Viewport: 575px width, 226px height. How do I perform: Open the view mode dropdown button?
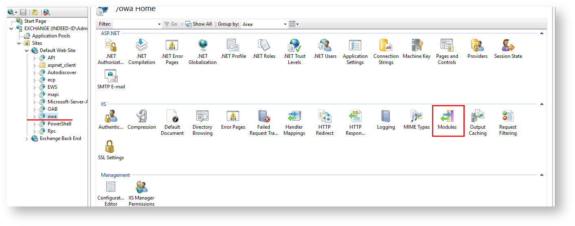[294, 24]
